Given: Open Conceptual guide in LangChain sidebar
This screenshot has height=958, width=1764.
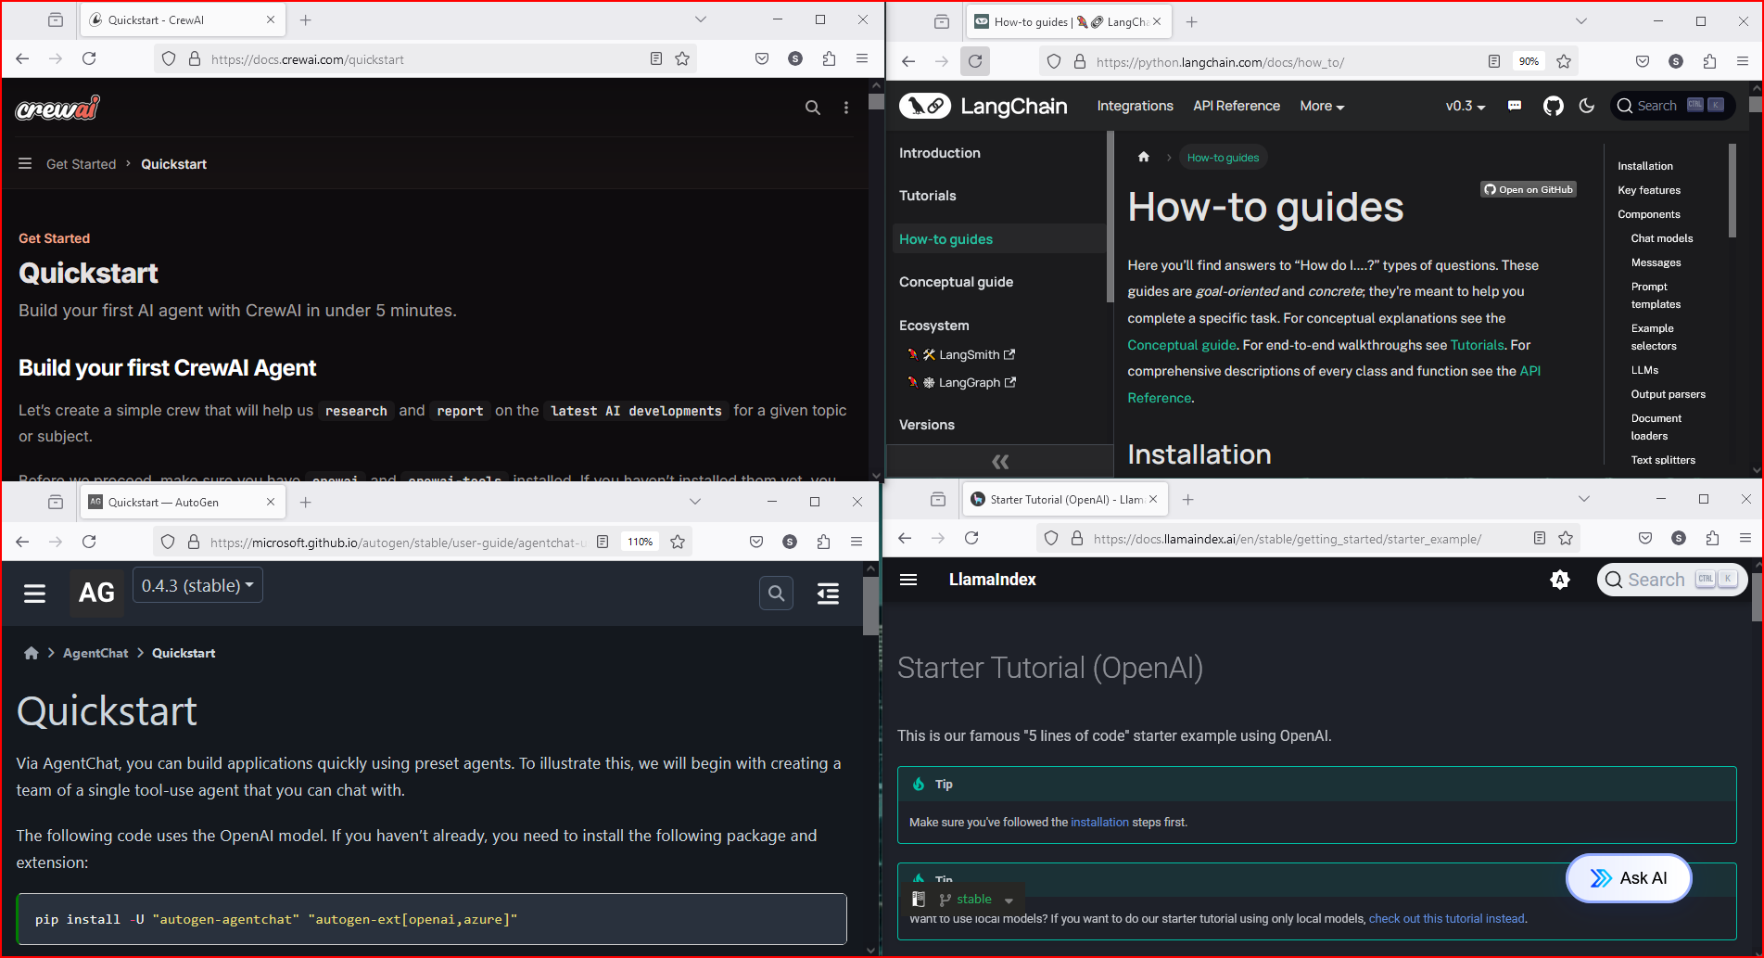Looking at the screenshot, I should pos(956,282).
